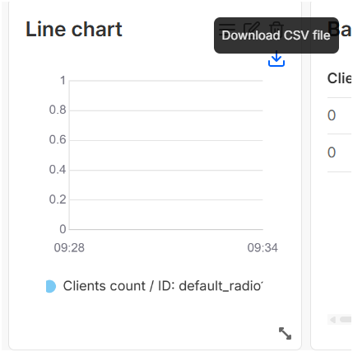Image resolution: width=353 pixels, height=352 pixels.
Task: Toggle the Clients count legend series marker
Action: point(51,286)
